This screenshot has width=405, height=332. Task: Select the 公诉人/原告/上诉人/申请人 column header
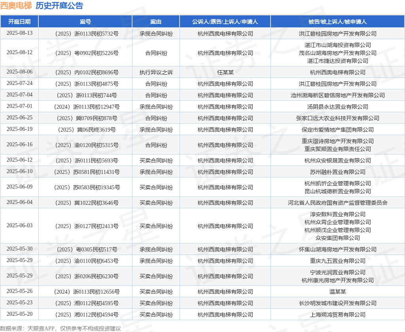click(x=225, y=21)
